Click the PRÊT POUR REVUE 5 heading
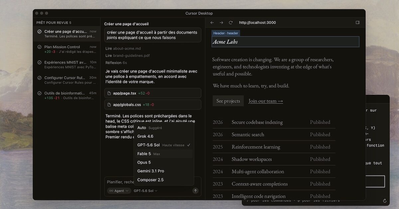This screenshot has width=399, height=209. [x=54, y=23]
